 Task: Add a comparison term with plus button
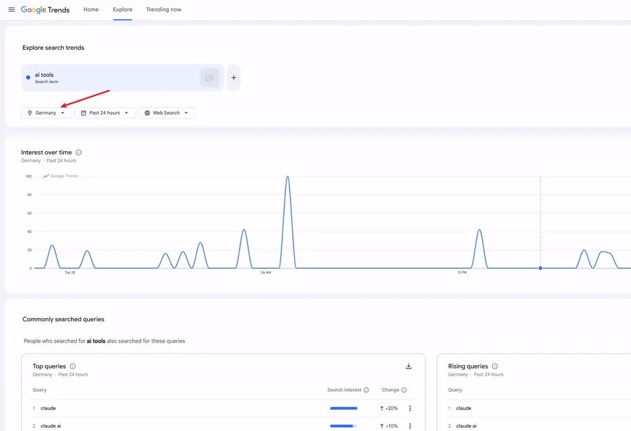coord(233,78)
